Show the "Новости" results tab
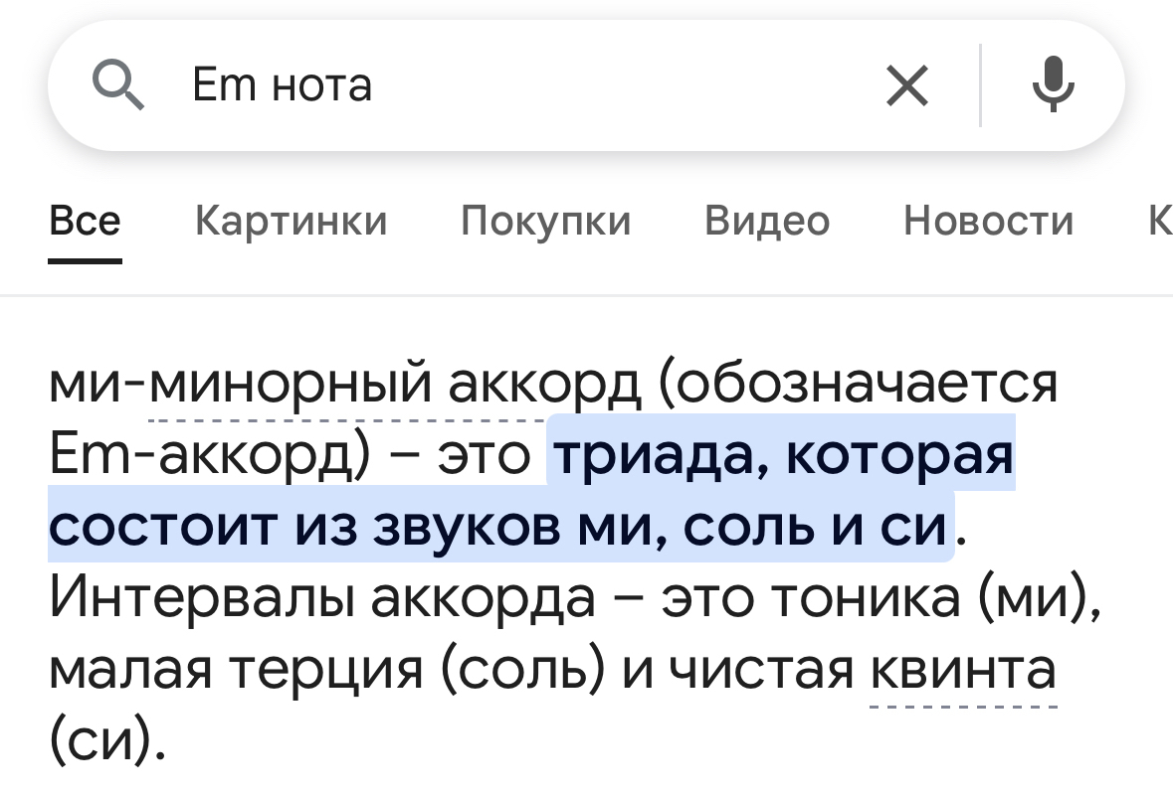 pyautogui.click(x=988, y=221)
